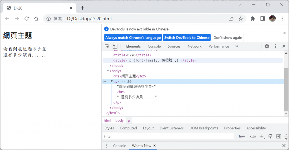This screenshot has width=289, height=150.
Task: Open the Computed pane tab
Action: point(128,128)
